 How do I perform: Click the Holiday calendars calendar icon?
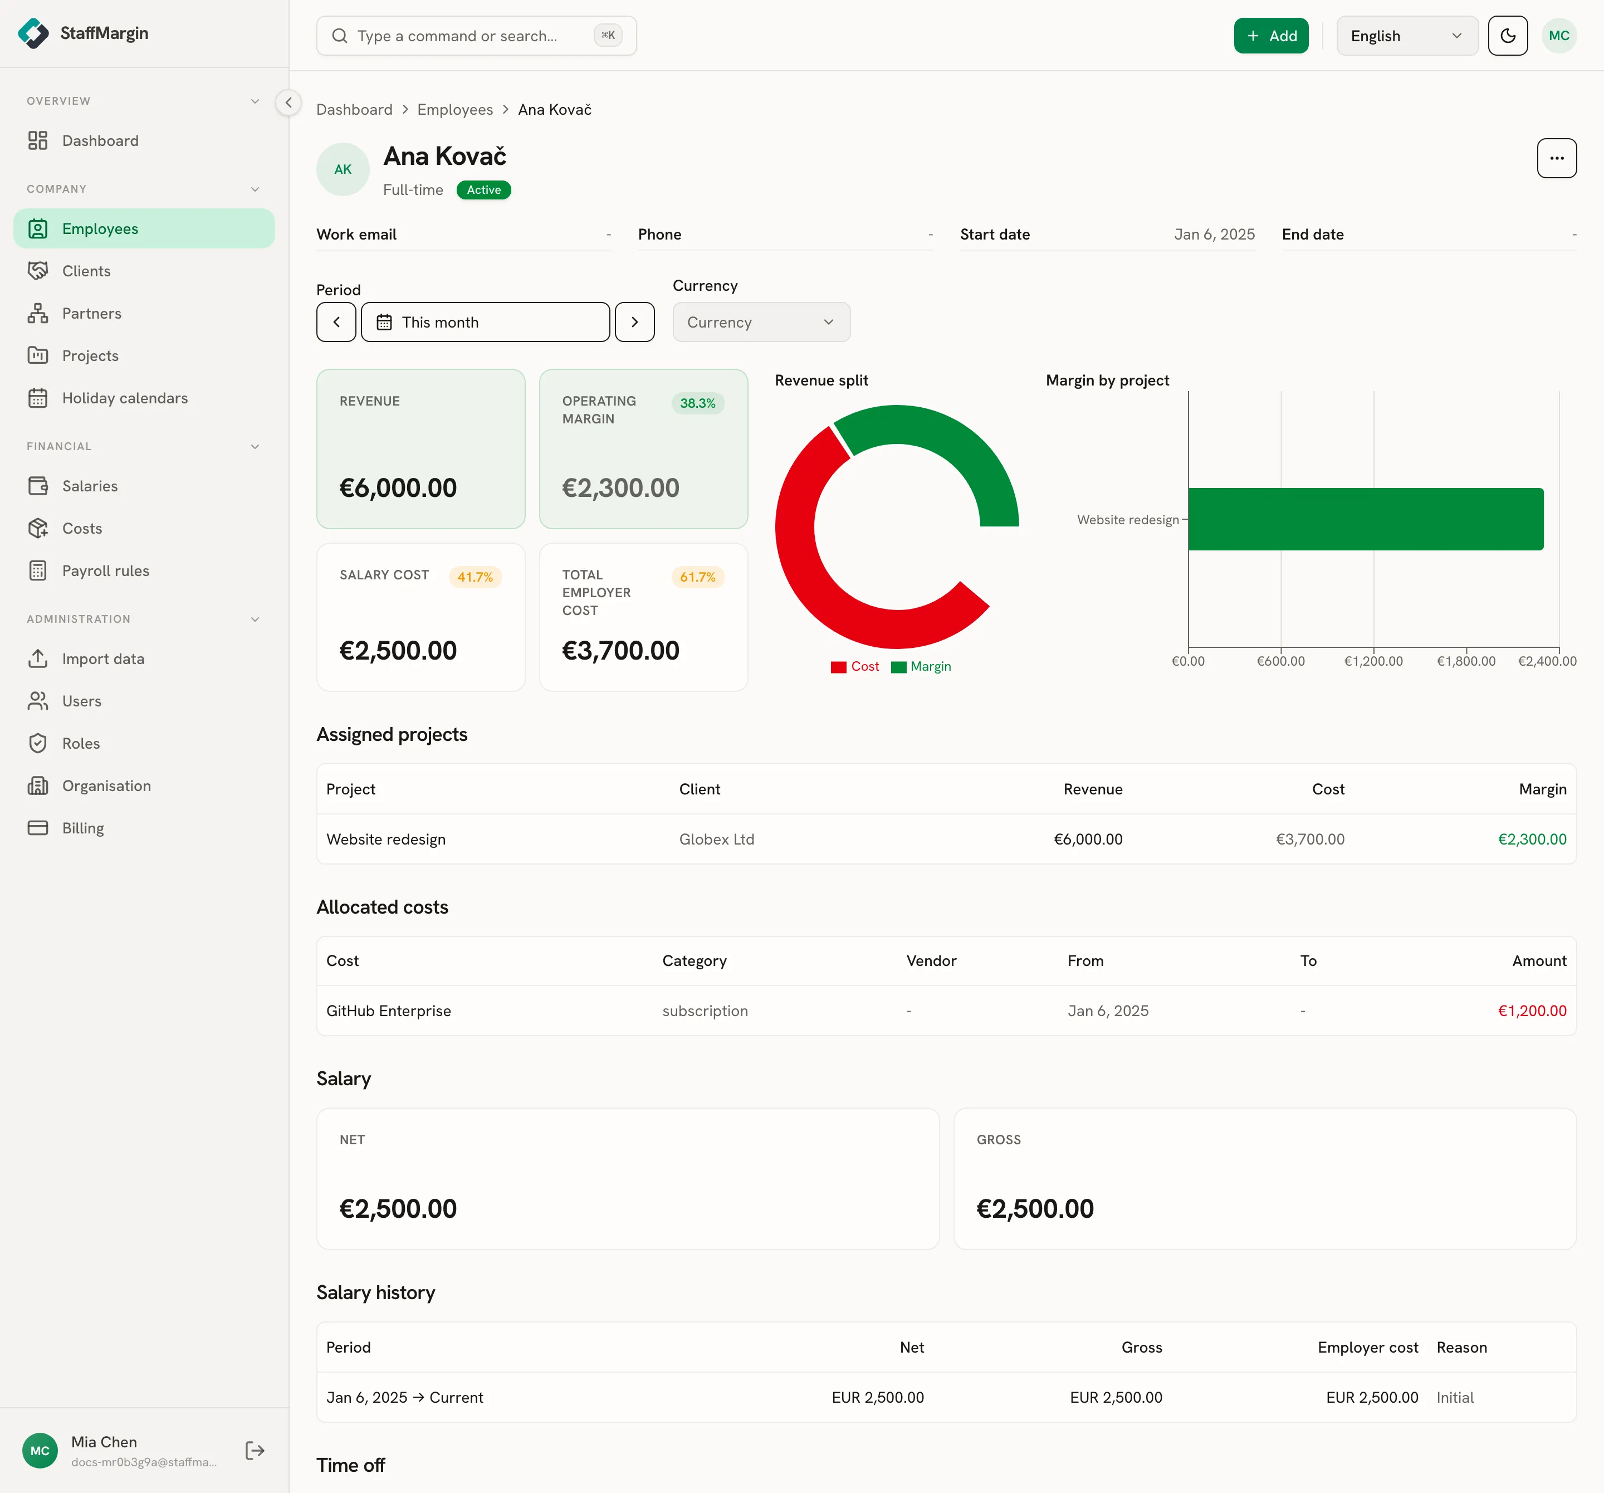click(38, 398)
